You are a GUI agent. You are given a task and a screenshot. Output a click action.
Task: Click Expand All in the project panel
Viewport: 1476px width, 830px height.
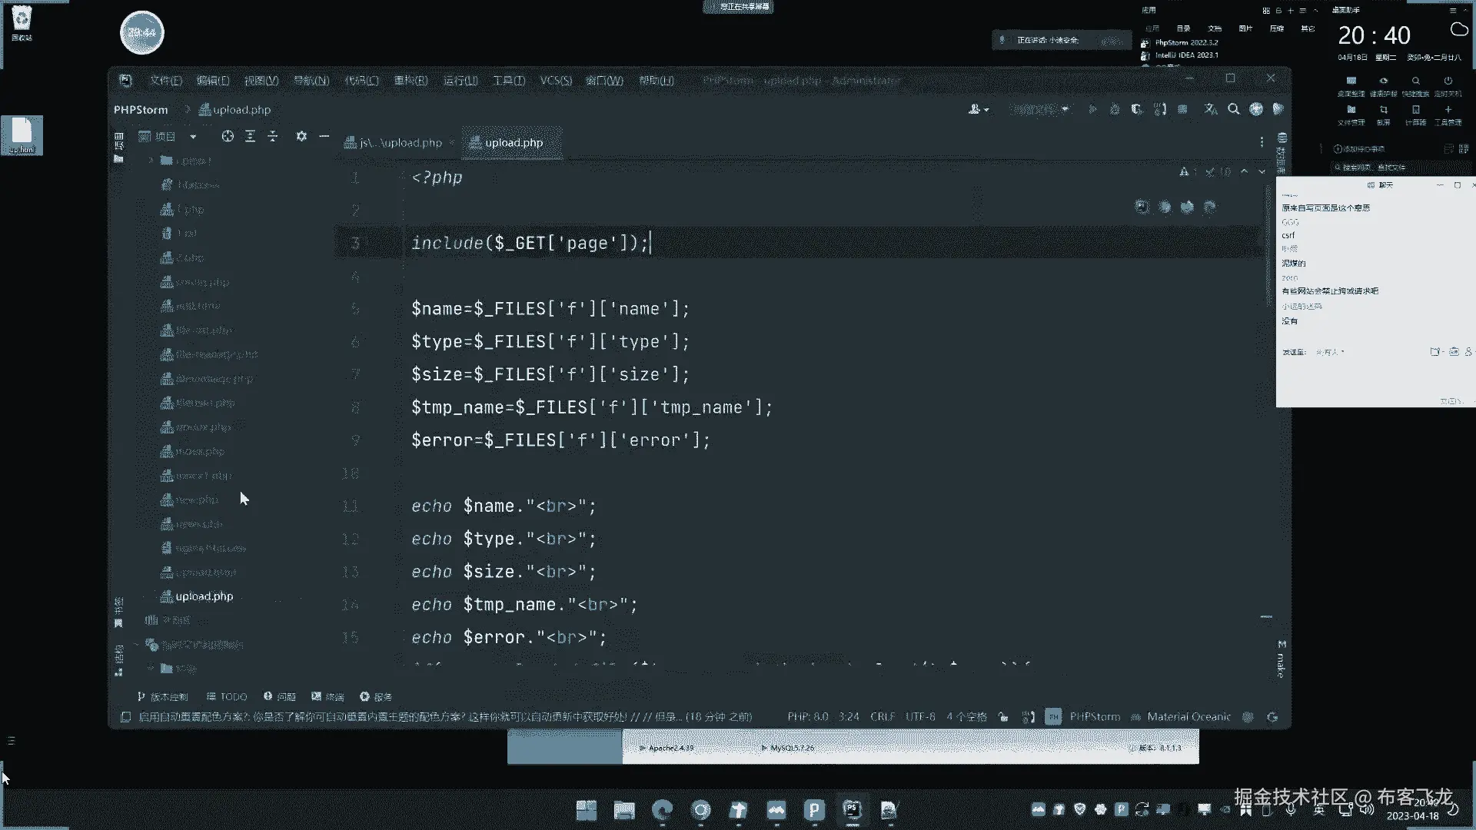point(250,136)
